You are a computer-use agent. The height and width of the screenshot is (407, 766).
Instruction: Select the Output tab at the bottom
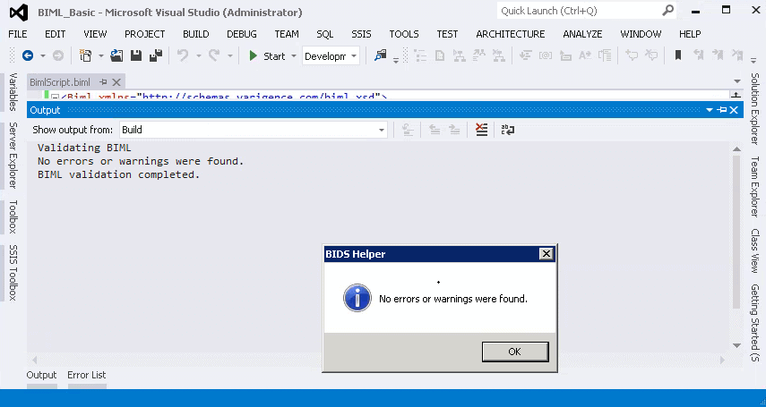[x=41, y=375]
